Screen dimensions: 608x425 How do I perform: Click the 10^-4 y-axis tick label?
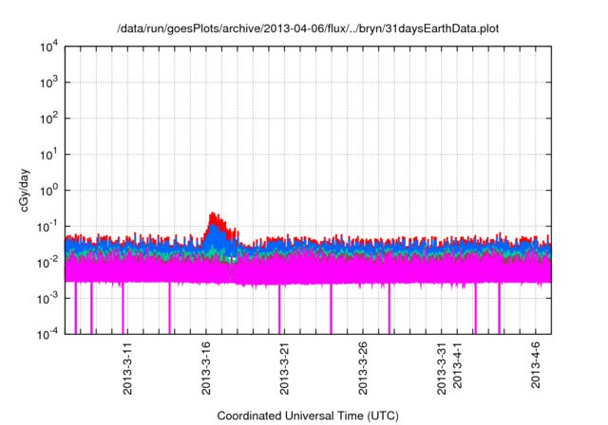click(47, 334)
